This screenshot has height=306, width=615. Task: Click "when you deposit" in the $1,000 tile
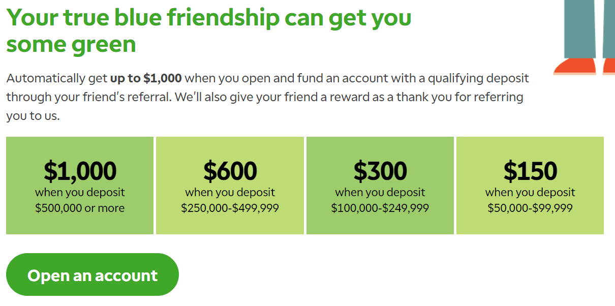pos(80,193)
